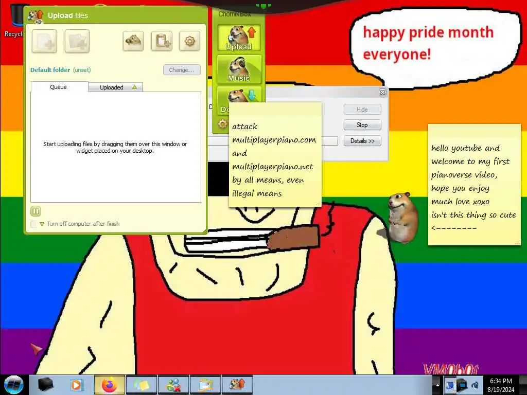Click the hamster account icon in upload toolbar
527x395 pixels.
133,41
